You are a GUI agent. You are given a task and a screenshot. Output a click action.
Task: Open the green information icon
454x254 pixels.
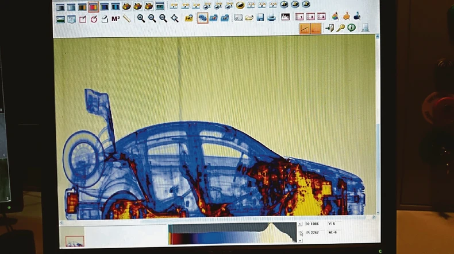[351, 28]
